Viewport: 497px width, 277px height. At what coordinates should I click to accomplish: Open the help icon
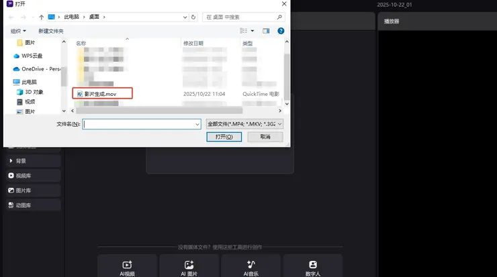pos(281,31)
